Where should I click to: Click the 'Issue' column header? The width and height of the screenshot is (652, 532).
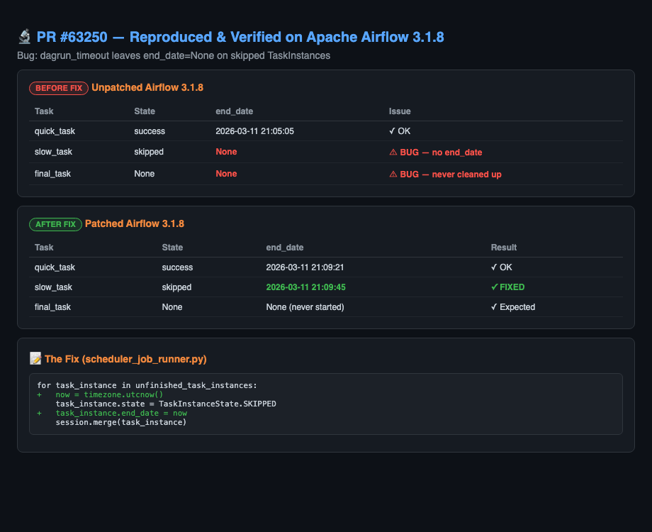click(x=400, y=111)
